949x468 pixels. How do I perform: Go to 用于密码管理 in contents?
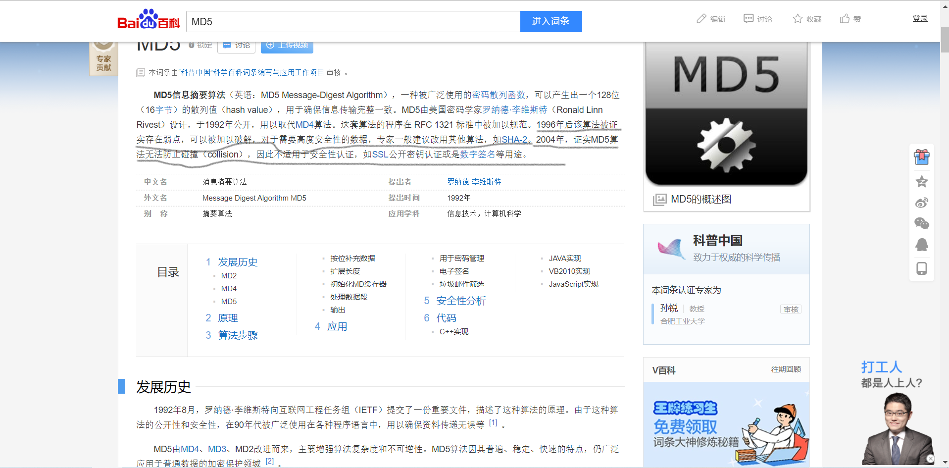tap(462, 259)
